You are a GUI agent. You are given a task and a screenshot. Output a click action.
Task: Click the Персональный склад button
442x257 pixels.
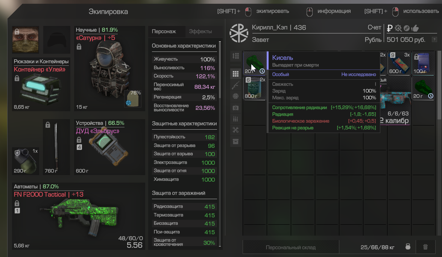coord(291,247)
